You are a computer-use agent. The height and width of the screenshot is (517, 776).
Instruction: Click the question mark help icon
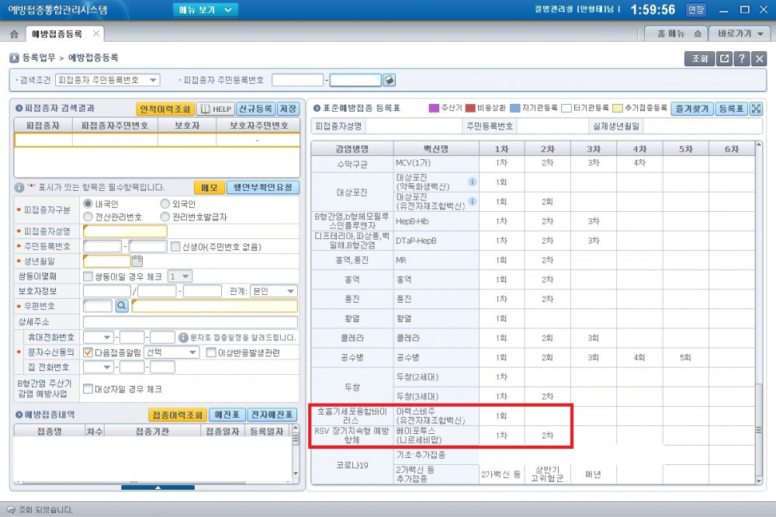pos(742,58)
